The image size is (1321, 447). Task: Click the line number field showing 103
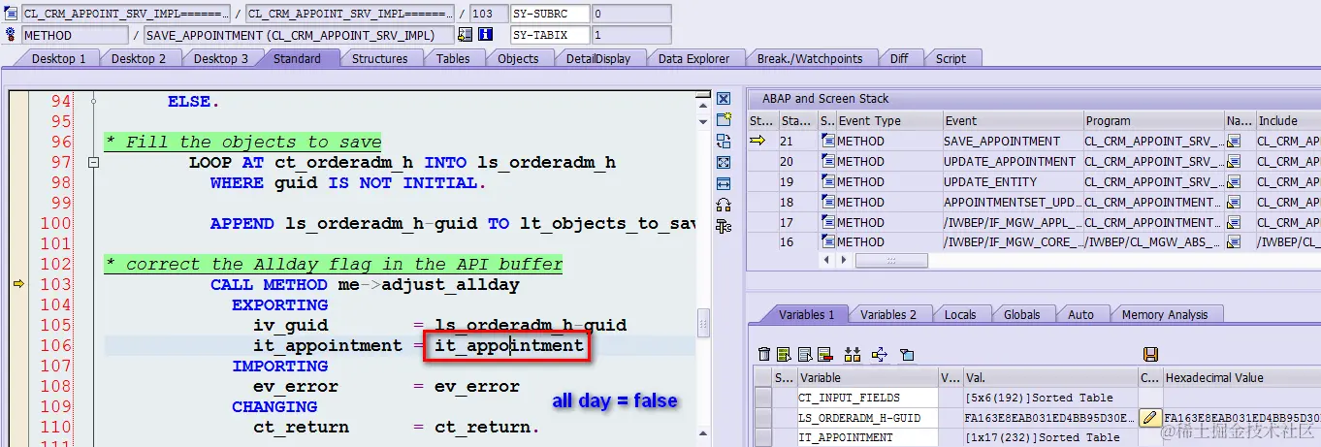488,14
